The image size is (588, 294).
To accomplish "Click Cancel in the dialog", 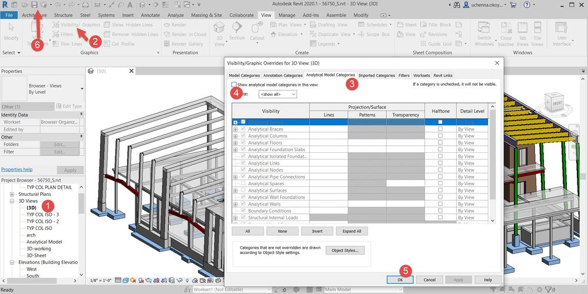I will 429,280.
